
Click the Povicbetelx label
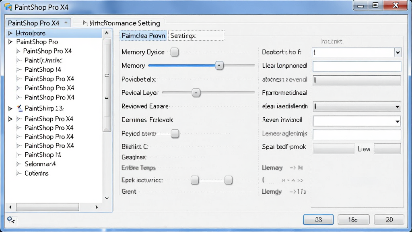[139, 79]
